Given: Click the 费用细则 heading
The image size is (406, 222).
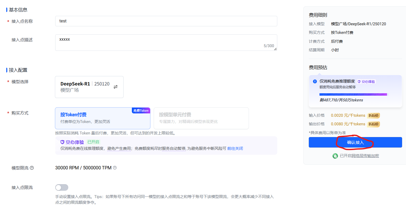Looking at the screenshot, I should click(x=318, y=15).
